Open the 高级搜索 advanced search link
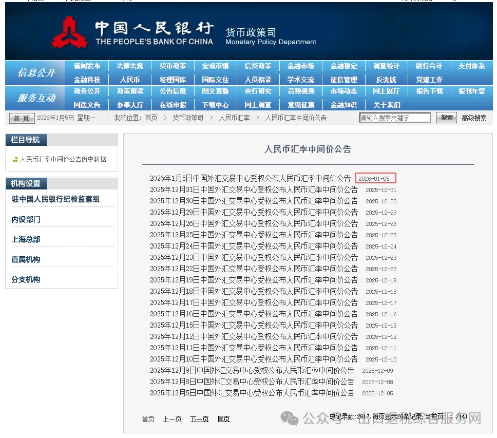Screen dimensions: 497x438 coord(475,118)
